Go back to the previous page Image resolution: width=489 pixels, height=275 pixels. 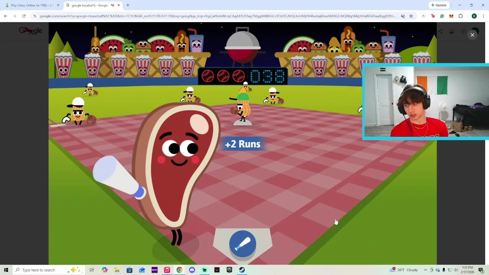6,16
